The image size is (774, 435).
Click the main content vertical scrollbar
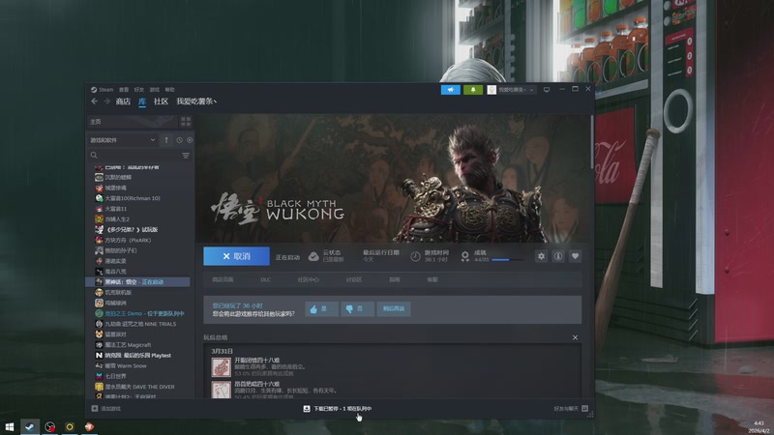click(x=592, y=141)
